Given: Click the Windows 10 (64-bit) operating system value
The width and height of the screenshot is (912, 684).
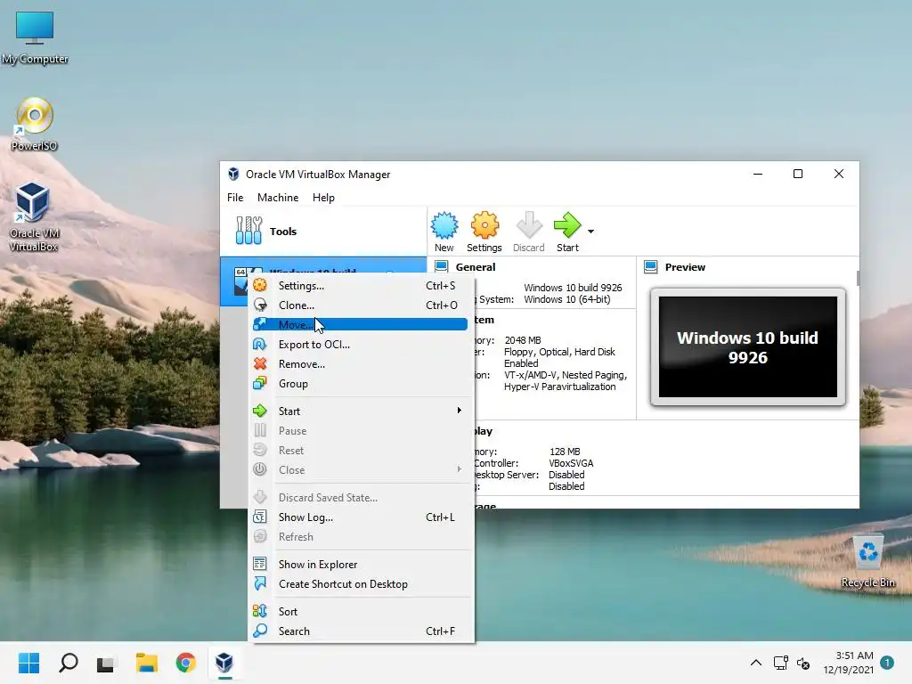Looking at the screenshot, I should 567,299.
